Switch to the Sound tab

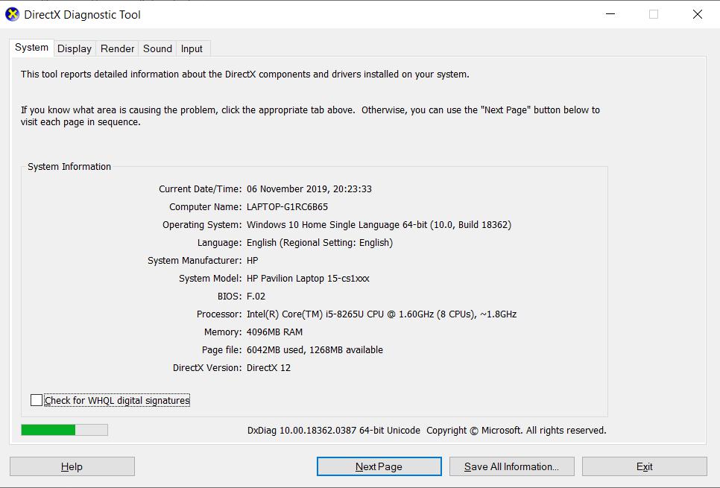tap(157, 48)
